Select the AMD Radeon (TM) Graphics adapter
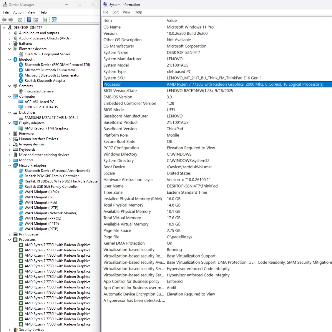Screen dimensions: 332x332 (x=46, y=128)
